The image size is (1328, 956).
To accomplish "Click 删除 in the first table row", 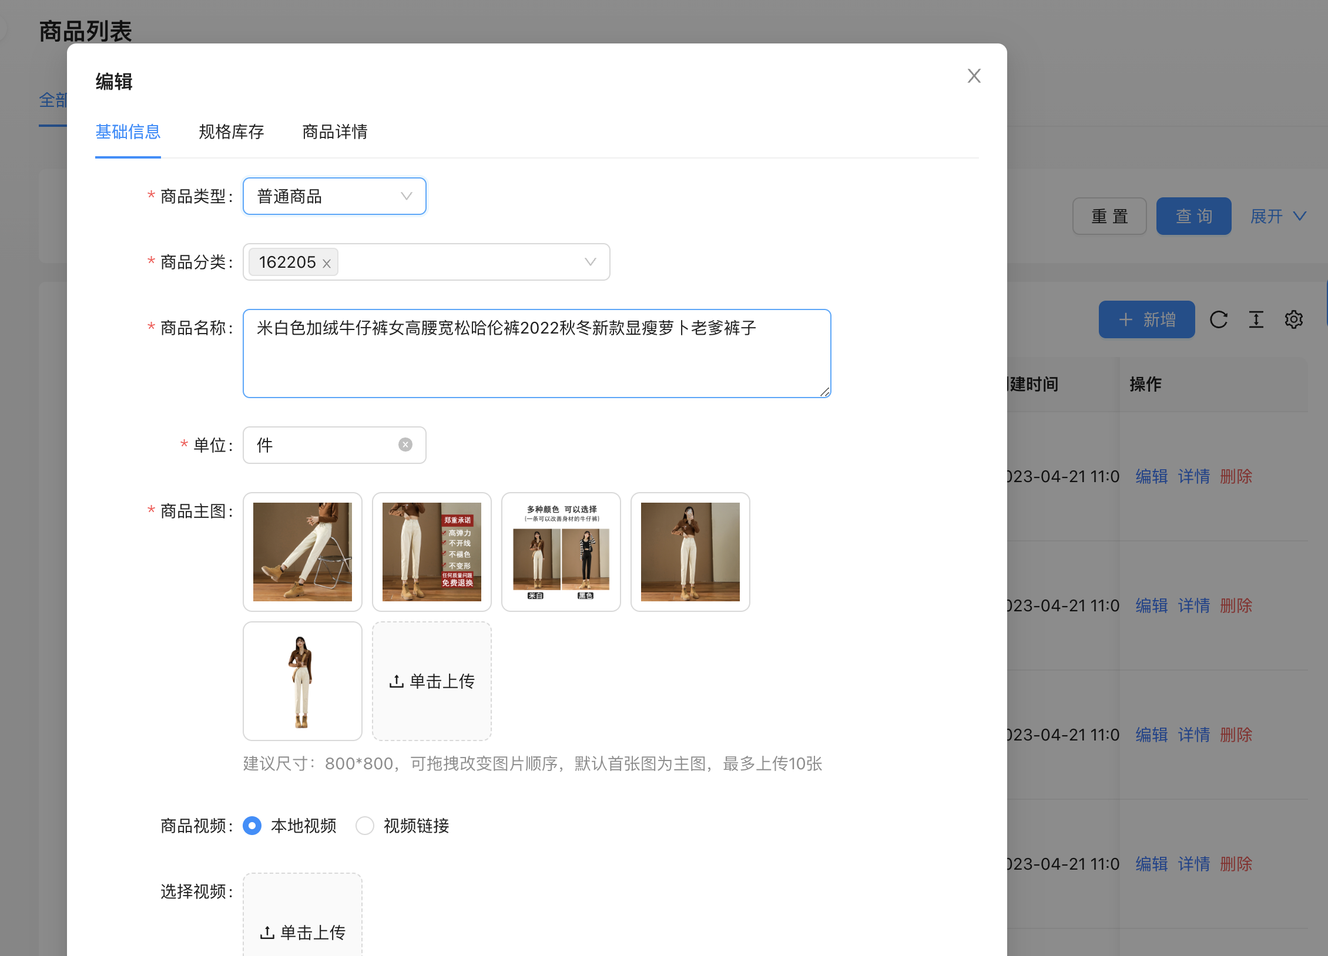I will pyautogui.click(x=1236, y=476).
